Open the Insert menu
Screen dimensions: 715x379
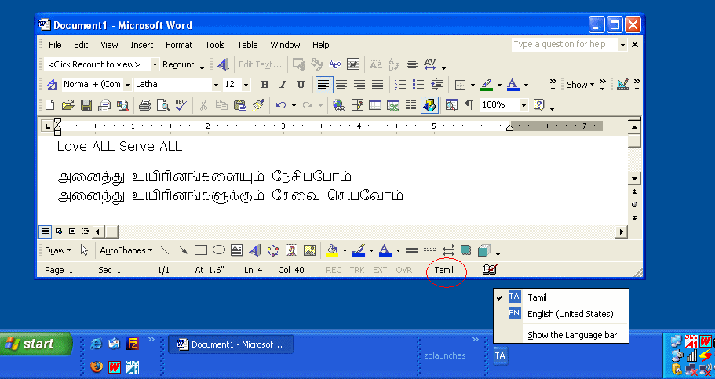142,45
